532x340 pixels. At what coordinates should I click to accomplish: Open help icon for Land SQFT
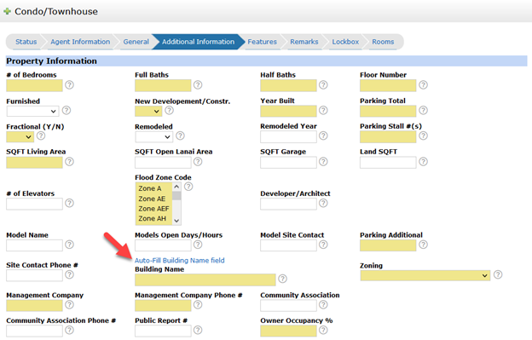(x=423, y=162)
